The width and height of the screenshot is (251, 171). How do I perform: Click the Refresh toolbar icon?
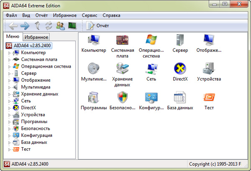pos(49,26)
